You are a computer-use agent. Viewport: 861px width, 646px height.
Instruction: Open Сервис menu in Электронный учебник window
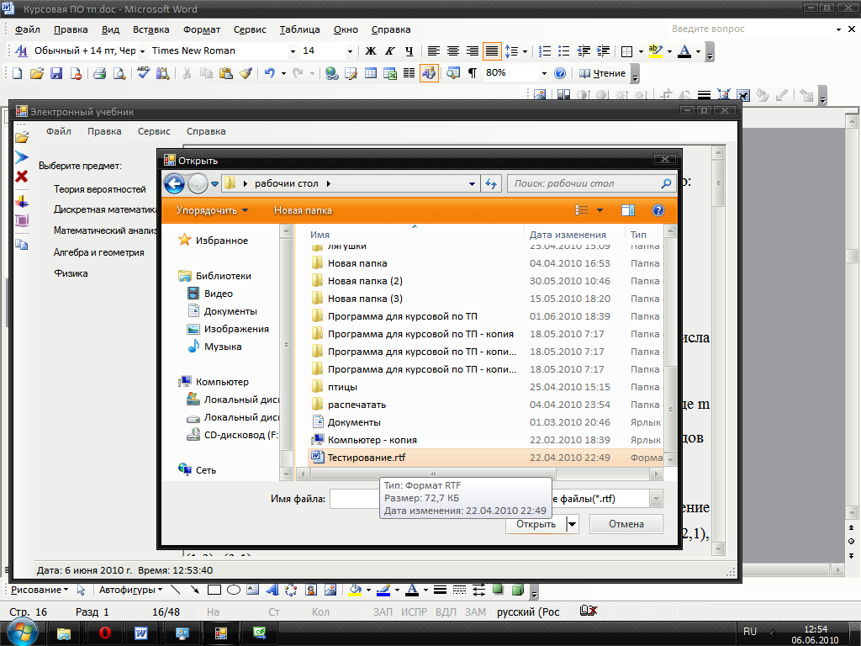[154, 131]
